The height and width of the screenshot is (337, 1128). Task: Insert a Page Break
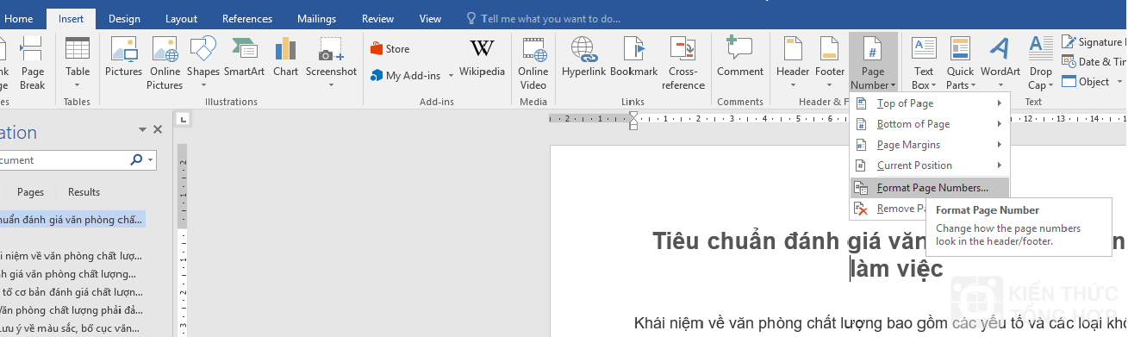32,62
